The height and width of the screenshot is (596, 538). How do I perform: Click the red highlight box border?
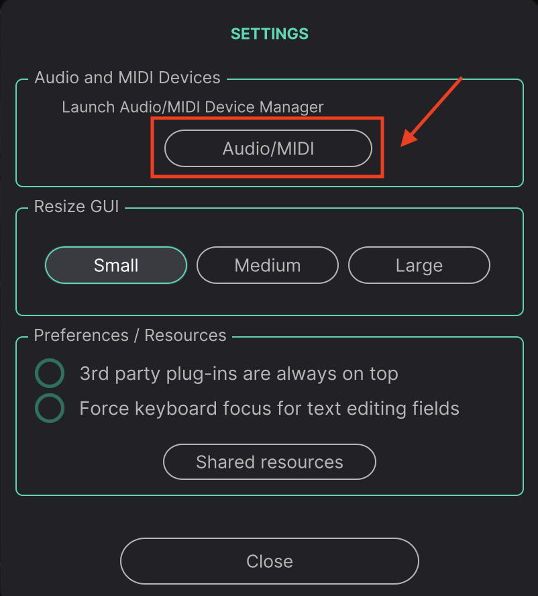pos(267,119)
